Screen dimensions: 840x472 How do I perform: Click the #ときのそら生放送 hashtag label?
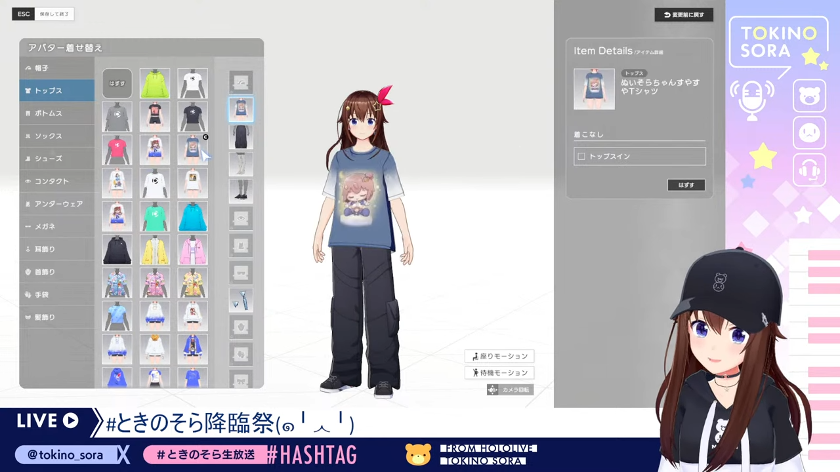point(206,455)
